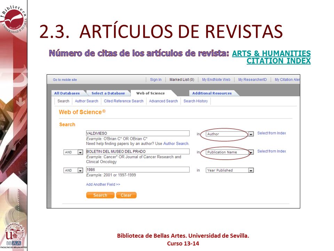Open Cited Reference Search sub-tab
Image resolution: width=334 pixels, height=251 pixels.
(124, 101)
